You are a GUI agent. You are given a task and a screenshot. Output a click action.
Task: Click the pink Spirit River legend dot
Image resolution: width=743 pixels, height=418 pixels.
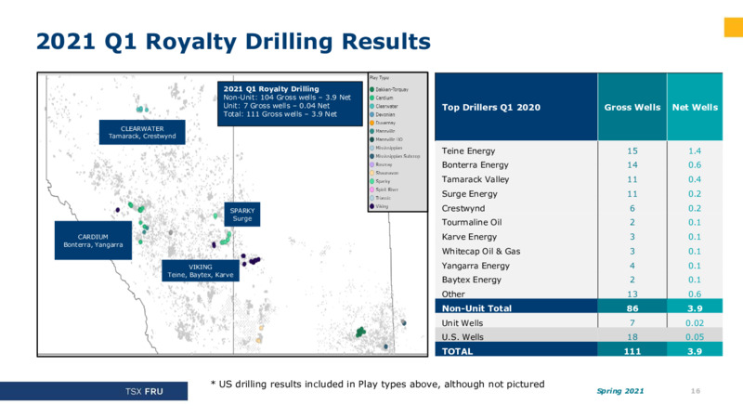pyautogui.click(x=372, y=189)
